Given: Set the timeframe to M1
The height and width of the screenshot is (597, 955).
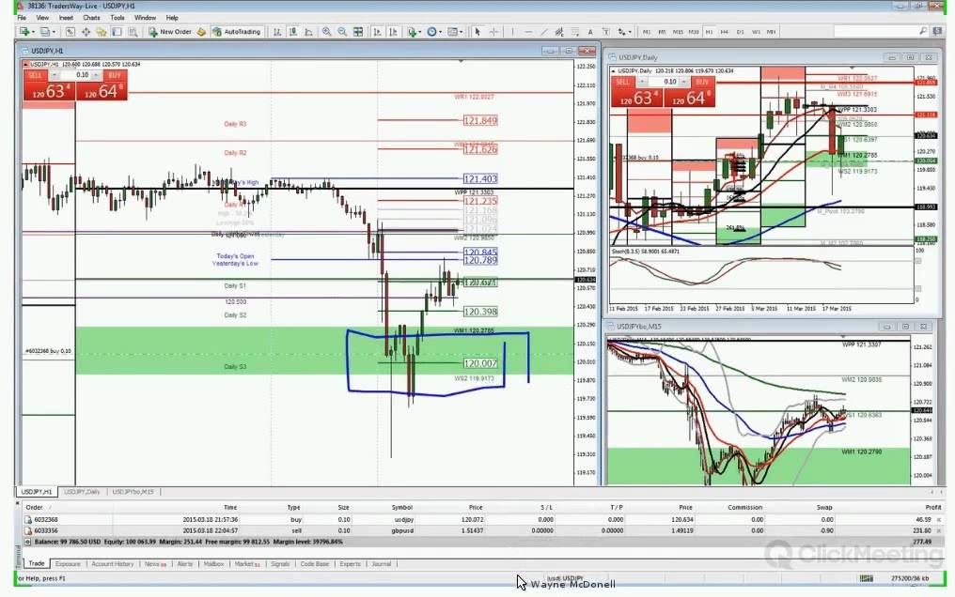Looking at the screenshot, I should tap(646, 32).
